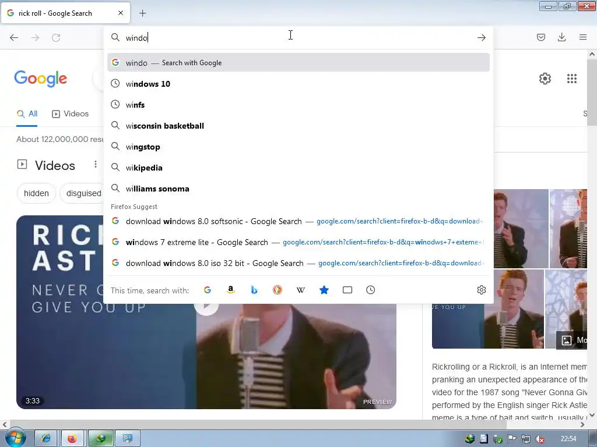The width and height of the screenshot is (597, 447).
Task: Search this time with Amazon icon
Action: [231, 290]
